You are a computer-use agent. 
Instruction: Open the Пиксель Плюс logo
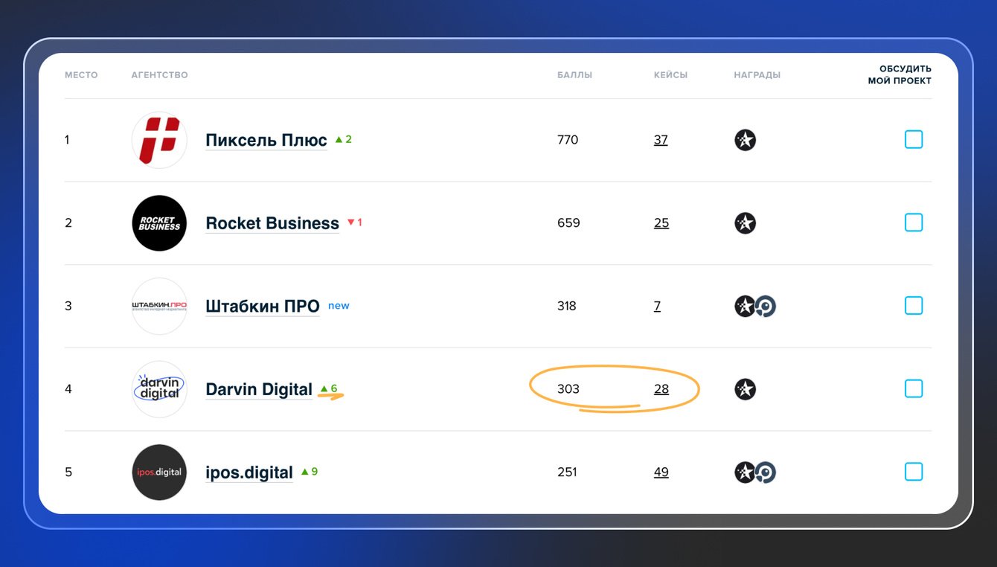point(159,140)
